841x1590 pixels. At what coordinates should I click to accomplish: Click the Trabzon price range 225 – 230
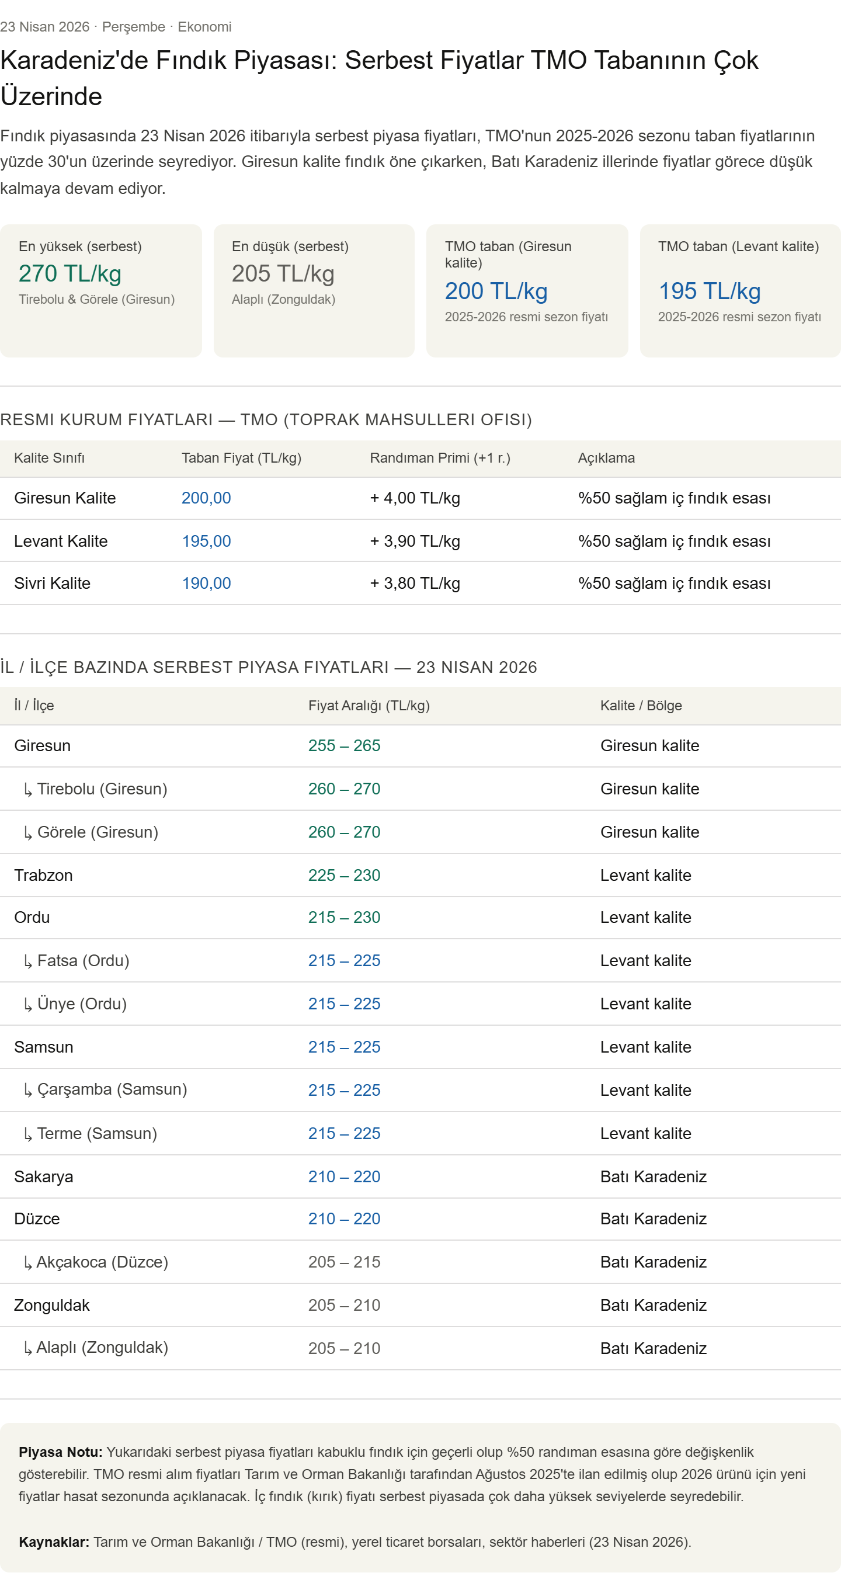click(343, 875)
